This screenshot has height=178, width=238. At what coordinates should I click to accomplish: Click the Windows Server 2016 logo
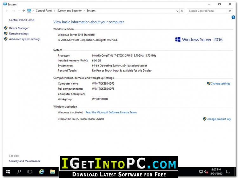tap(199, 40)
